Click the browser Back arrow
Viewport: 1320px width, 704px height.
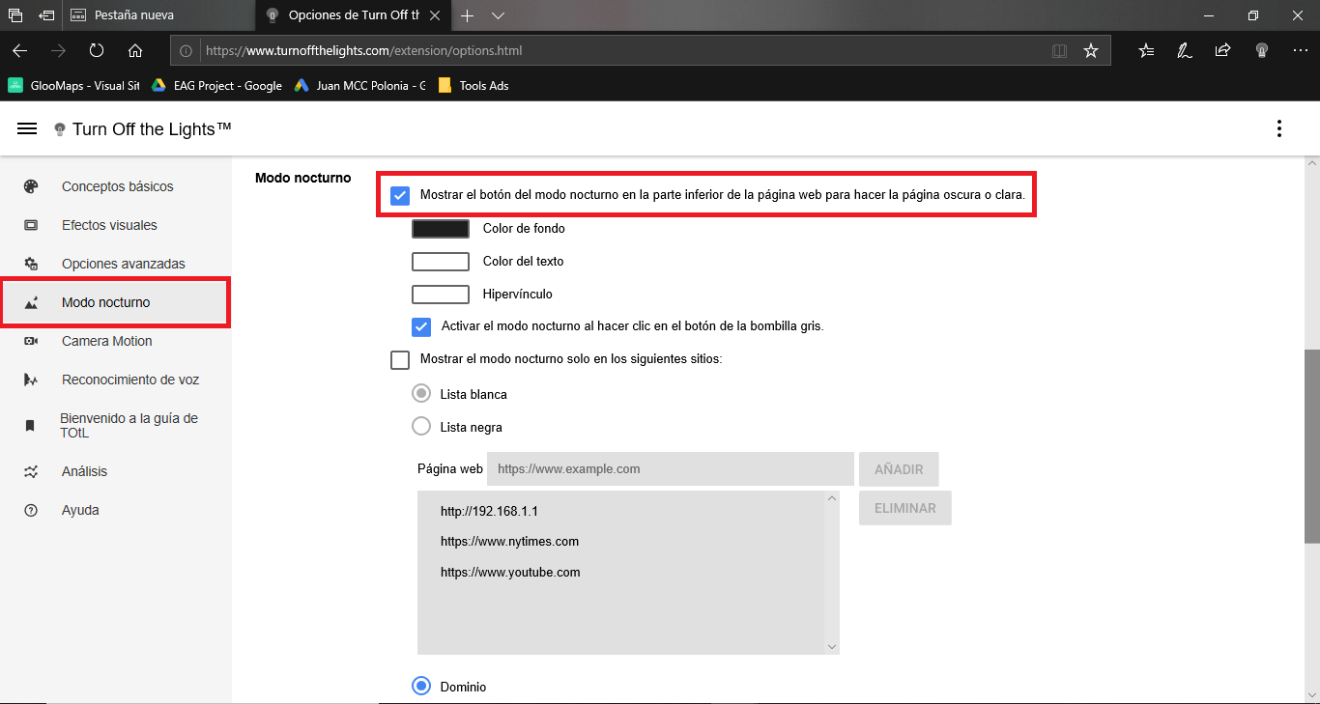(20, 50)
